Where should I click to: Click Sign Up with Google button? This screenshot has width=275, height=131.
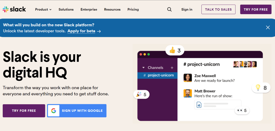pos(77,111)
